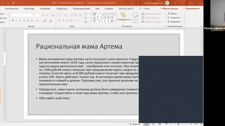The width and height of the screenshot is (225, 126).
Task: Fit the slide to the current window
Action: point(201,124)
